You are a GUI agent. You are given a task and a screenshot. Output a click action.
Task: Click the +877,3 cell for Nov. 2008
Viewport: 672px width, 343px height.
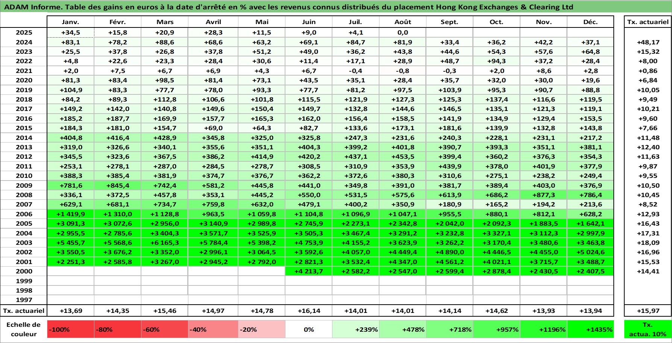tap(544, 195)
